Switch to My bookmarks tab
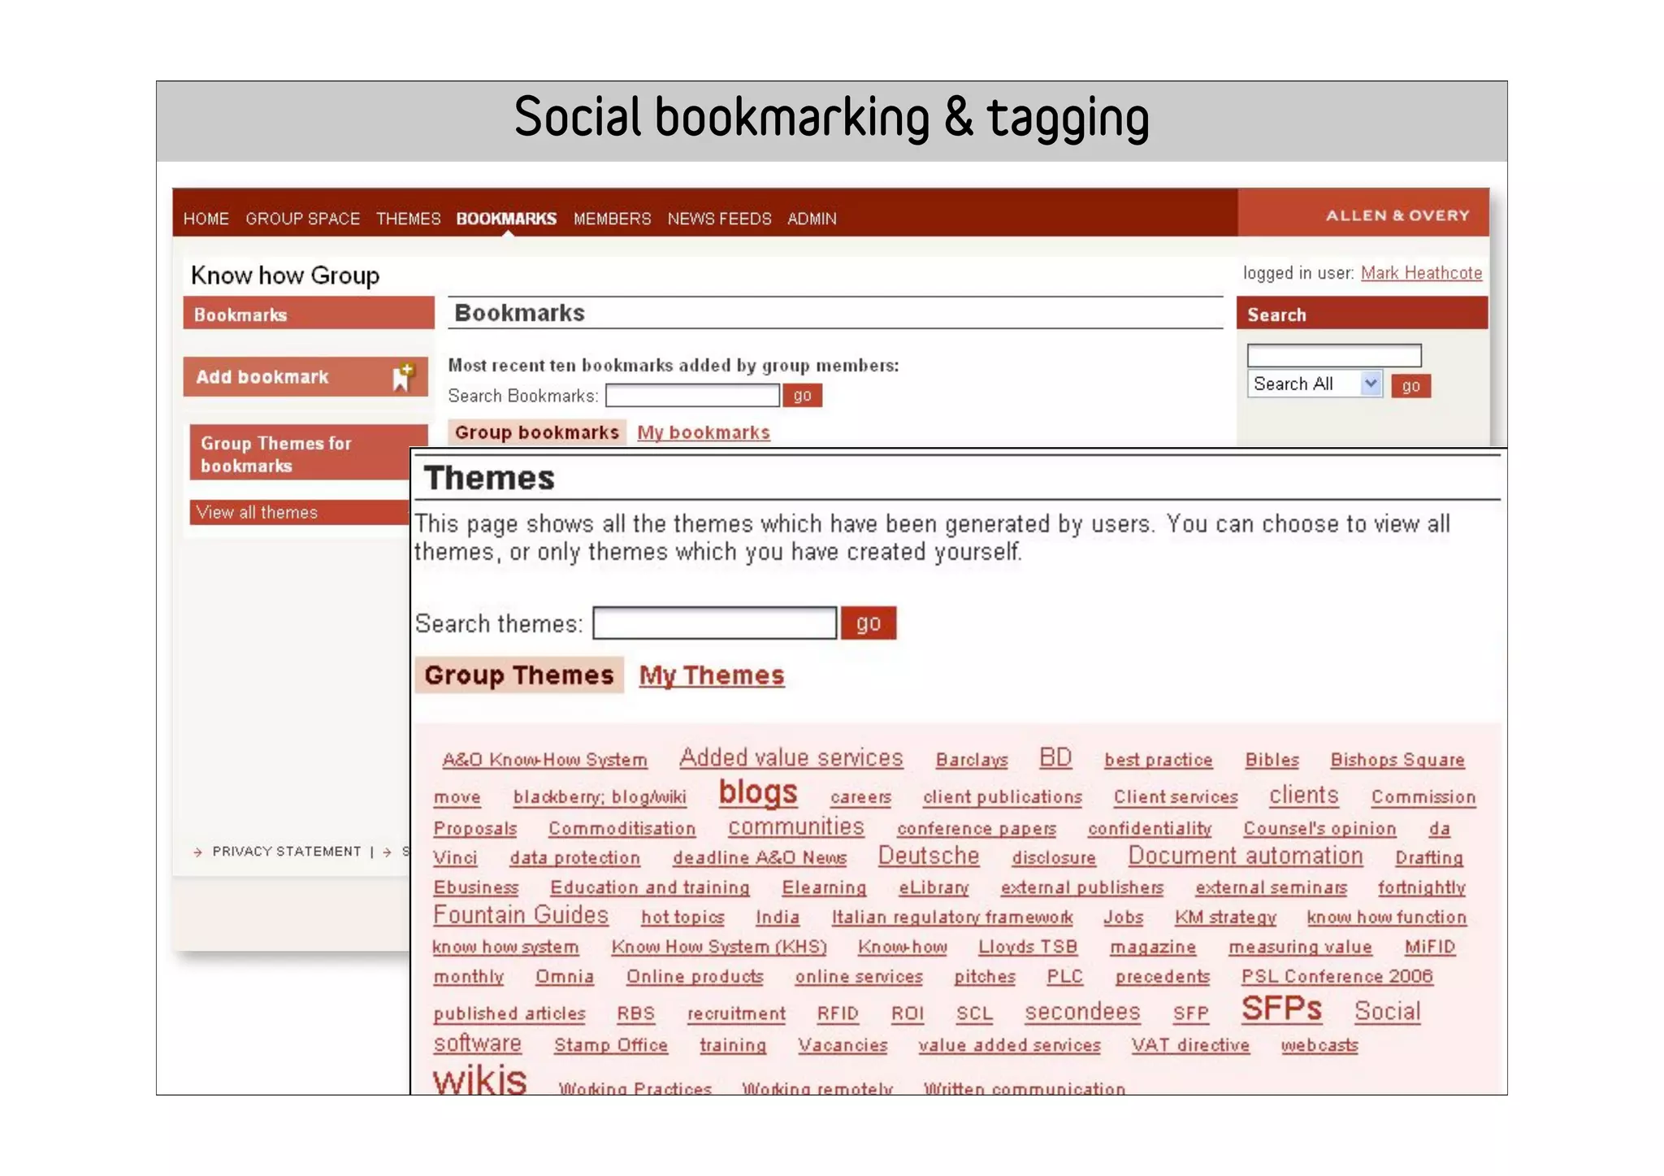This screenshot has height=1176, width=1664. click(704, 432)
